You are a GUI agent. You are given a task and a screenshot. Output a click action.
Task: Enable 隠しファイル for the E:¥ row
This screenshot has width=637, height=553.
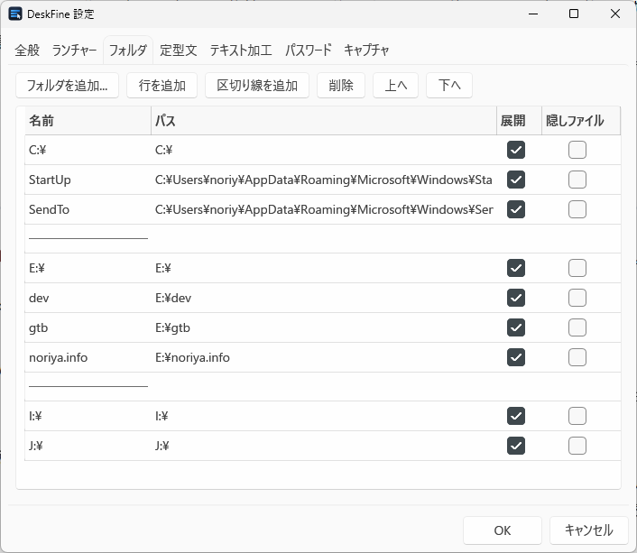pos(577,268)
